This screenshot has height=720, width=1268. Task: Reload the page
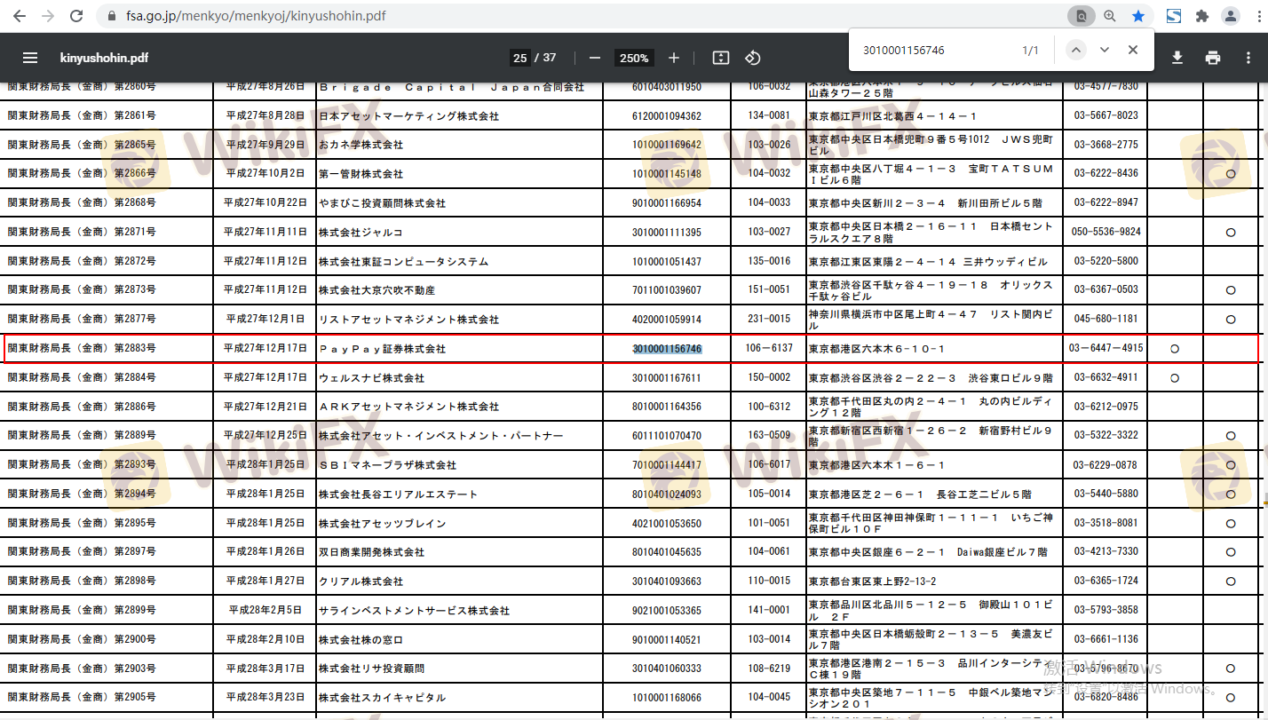pyautogui.click(x=76, y=16)
